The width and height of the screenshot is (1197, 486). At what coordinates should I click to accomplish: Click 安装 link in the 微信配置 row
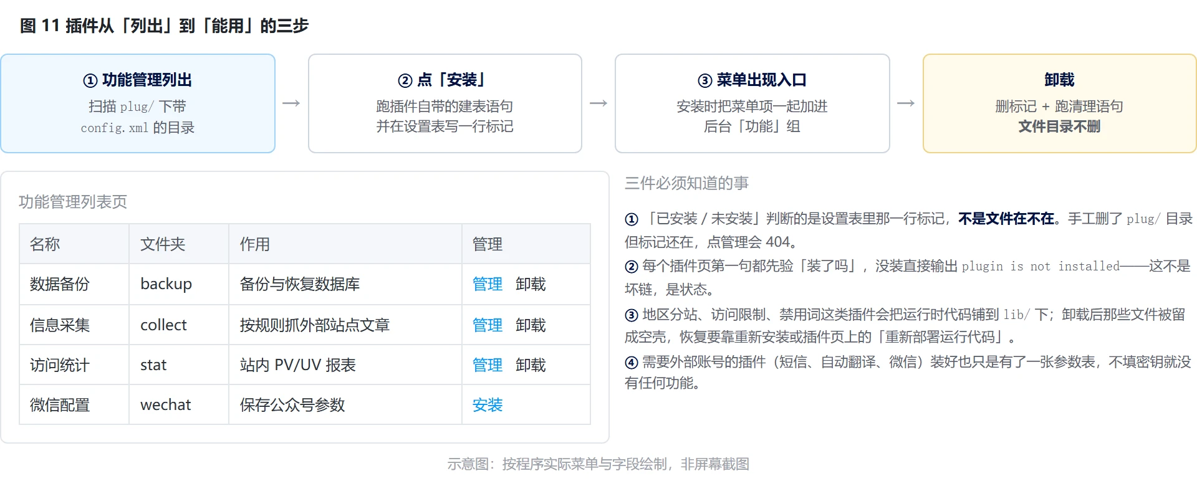pyautogui.click(x=487, y=405)
